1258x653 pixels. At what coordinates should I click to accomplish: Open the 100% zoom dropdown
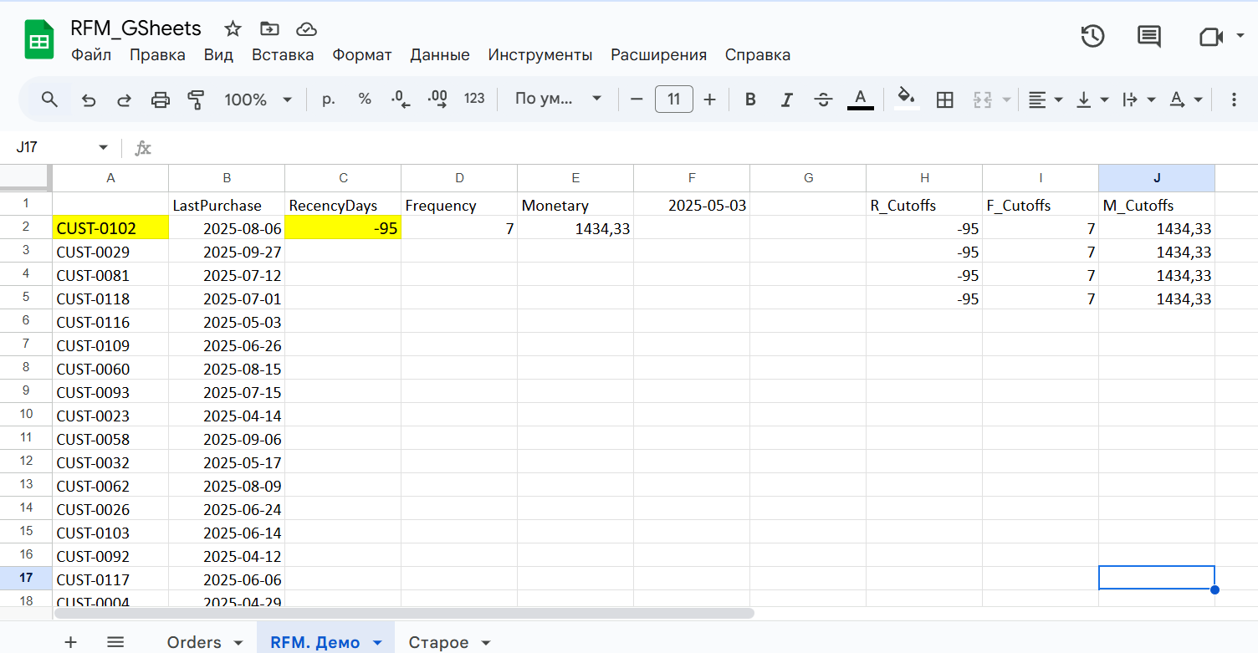258,99
